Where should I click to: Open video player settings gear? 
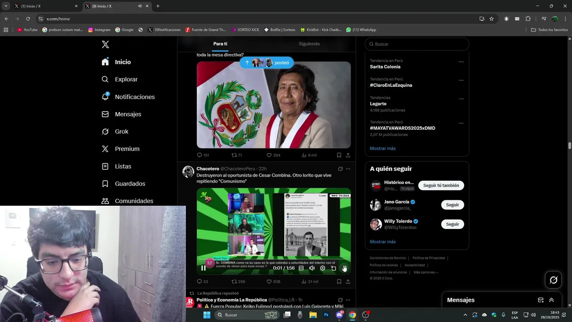323,268
